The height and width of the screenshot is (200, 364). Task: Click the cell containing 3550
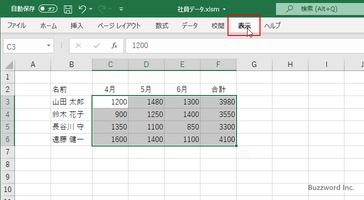pos(218,114)
